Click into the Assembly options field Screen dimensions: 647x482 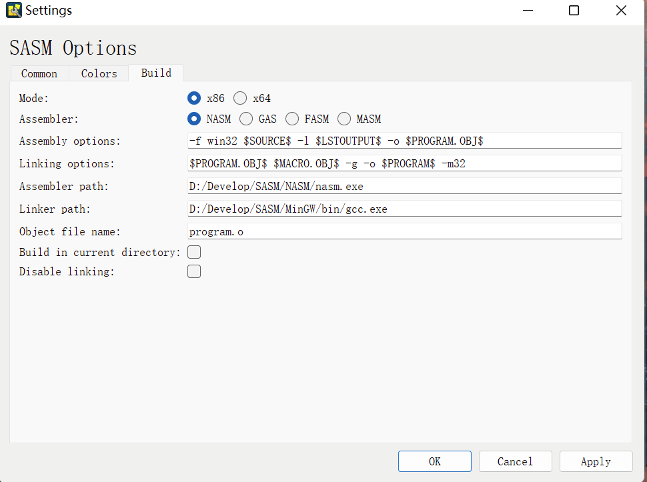tap(404, 141)
